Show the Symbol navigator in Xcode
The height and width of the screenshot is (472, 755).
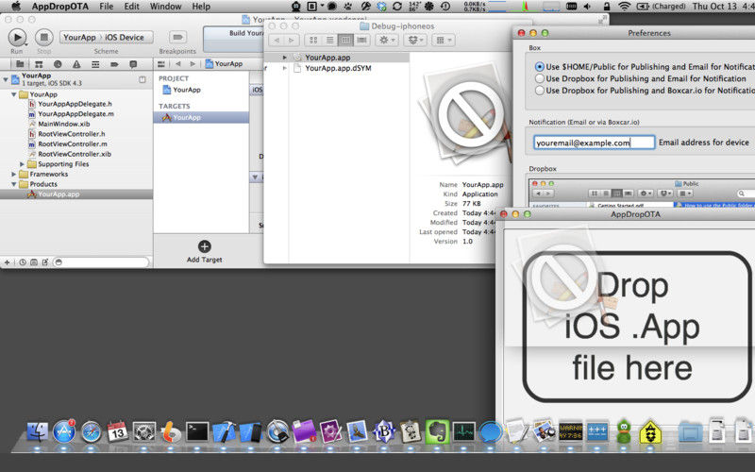click(x=39, y=64)
